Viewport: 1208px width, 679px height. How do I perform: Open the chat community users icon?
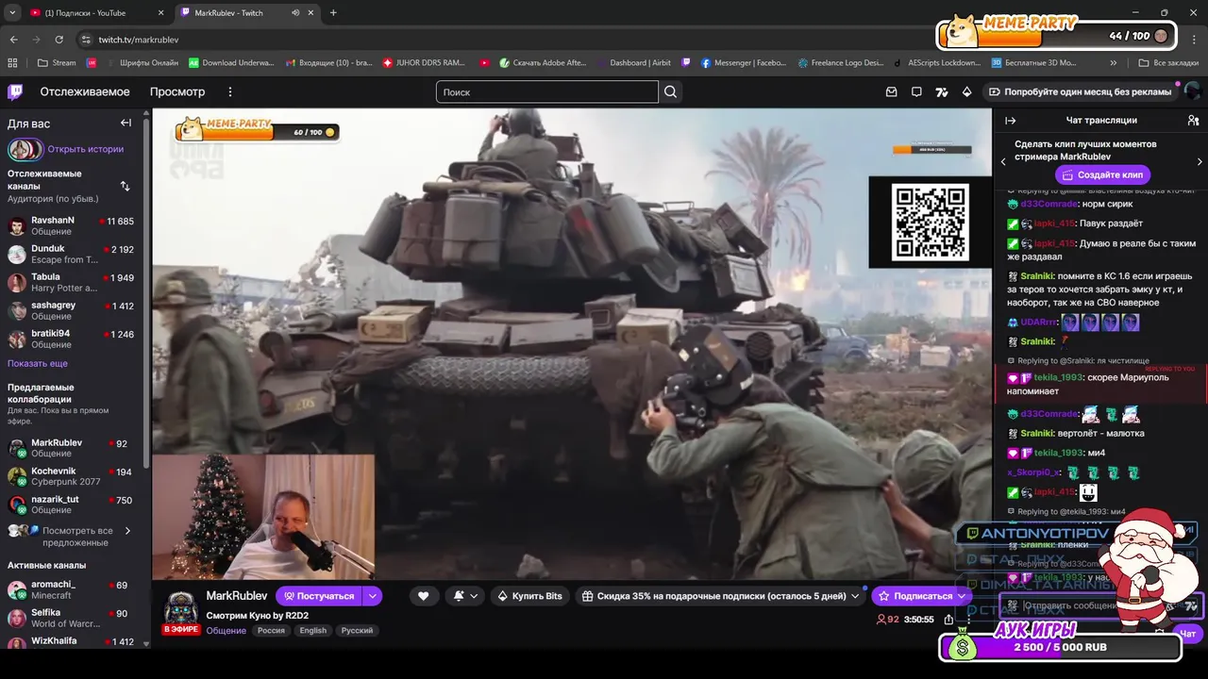pyautogui.click(x=1193, y=120)
